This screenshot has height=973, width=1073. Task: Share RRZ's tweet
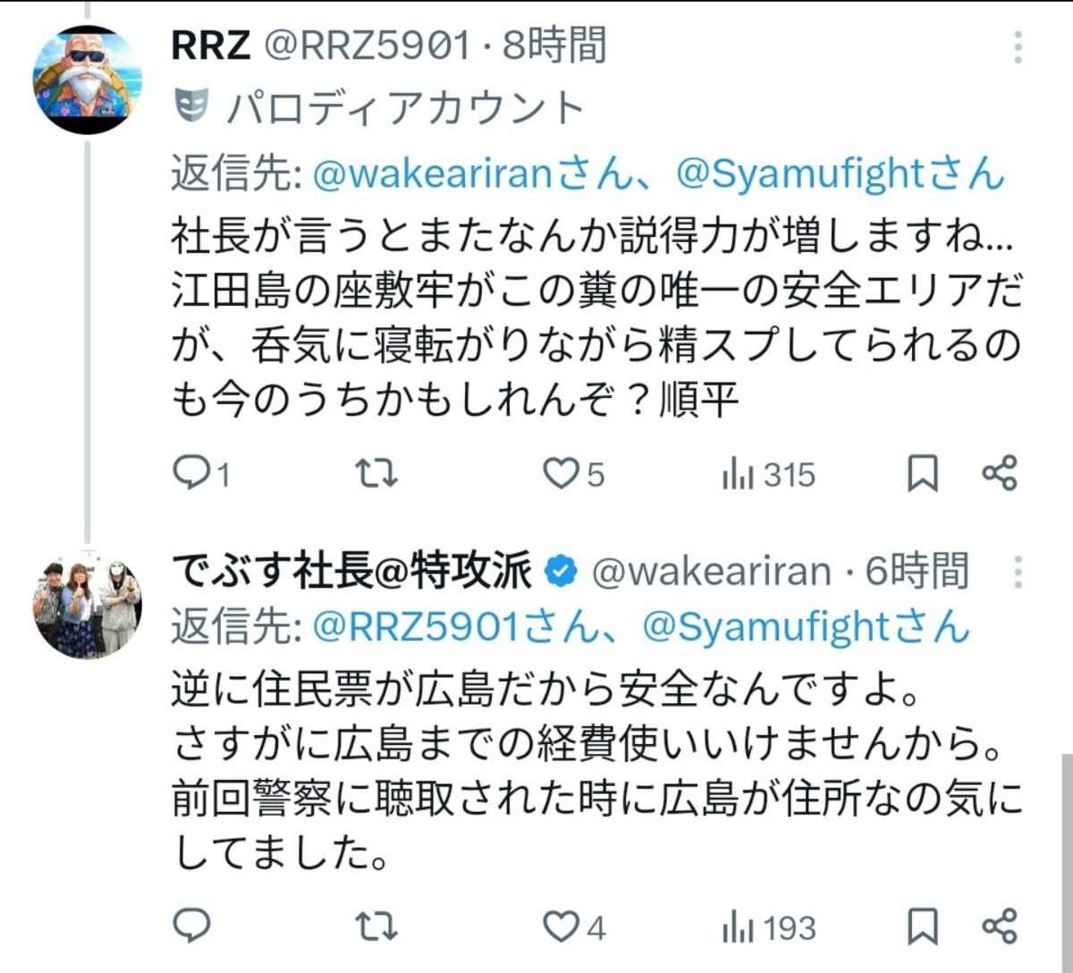[x=999, y=473]
